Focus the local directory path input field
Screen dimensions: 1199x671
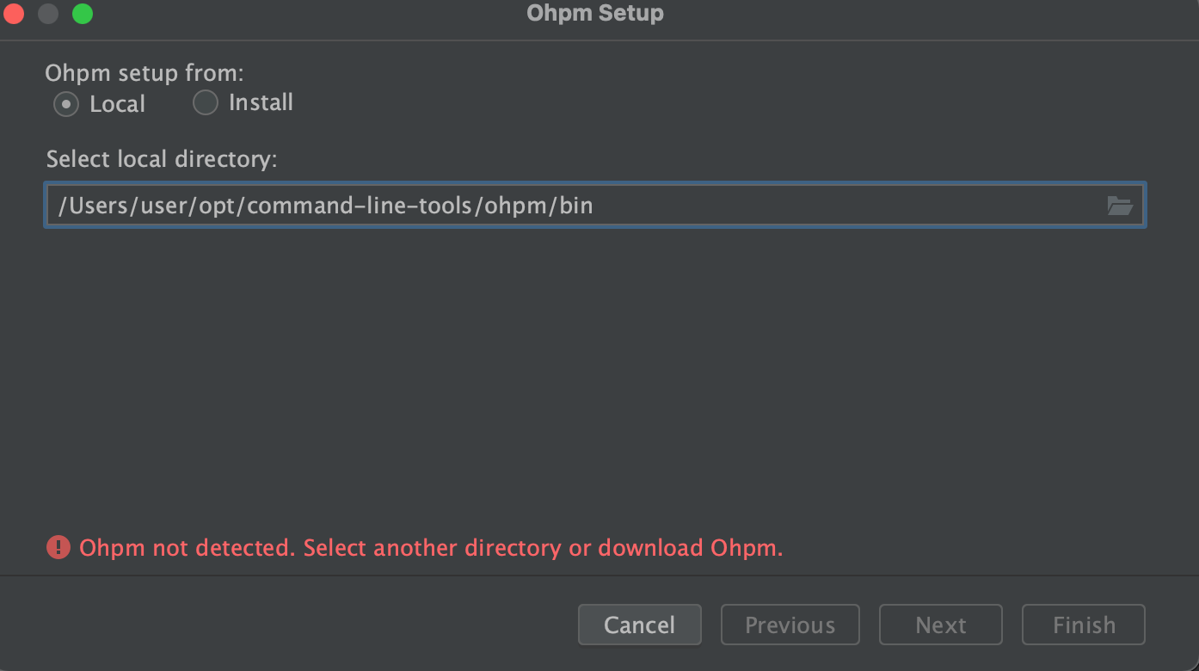tap(594, 205)
